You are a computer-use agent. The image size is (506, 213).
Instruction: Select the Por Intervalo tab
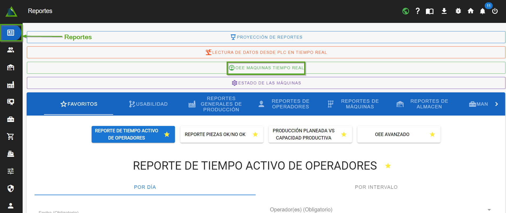[x=376, y=187]
